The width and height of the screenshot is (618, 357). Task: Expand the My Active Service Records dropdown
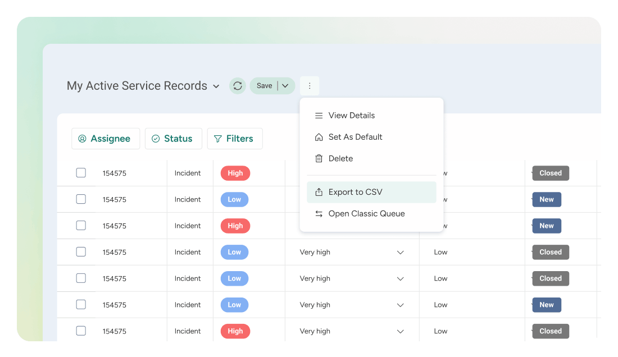coord(216,86)
